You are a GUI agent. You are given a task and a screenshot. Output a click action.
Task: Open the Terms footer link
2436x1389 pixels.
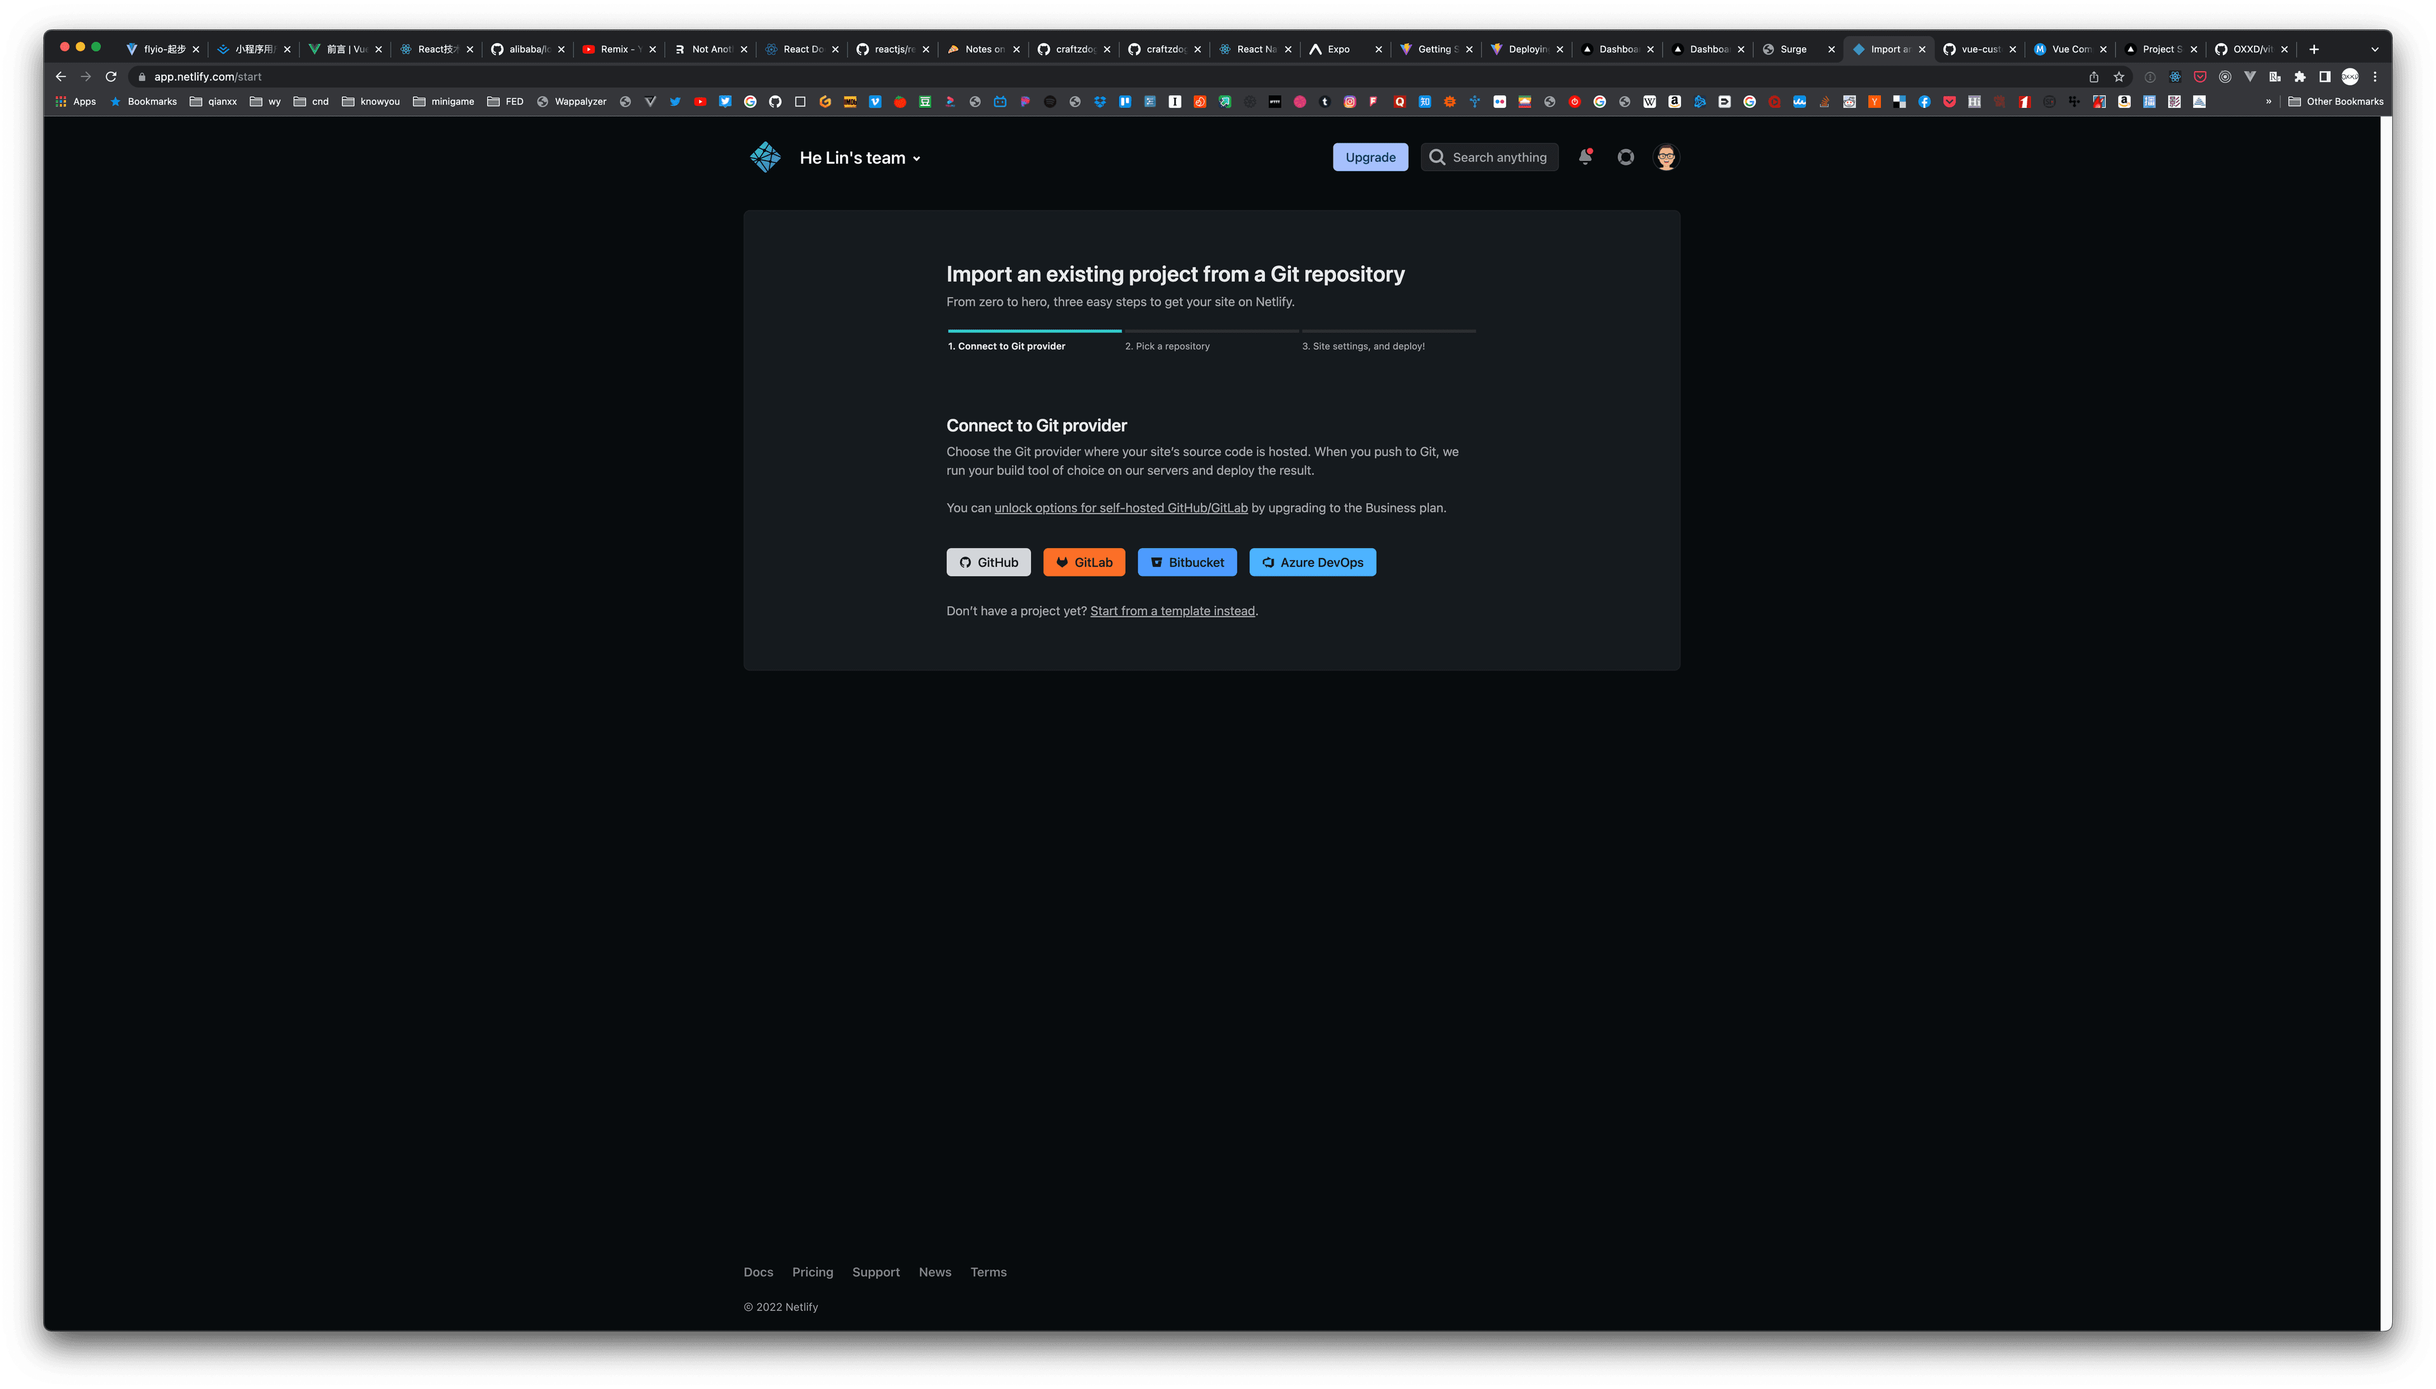pyautogui.click(x=988, y=1272)
